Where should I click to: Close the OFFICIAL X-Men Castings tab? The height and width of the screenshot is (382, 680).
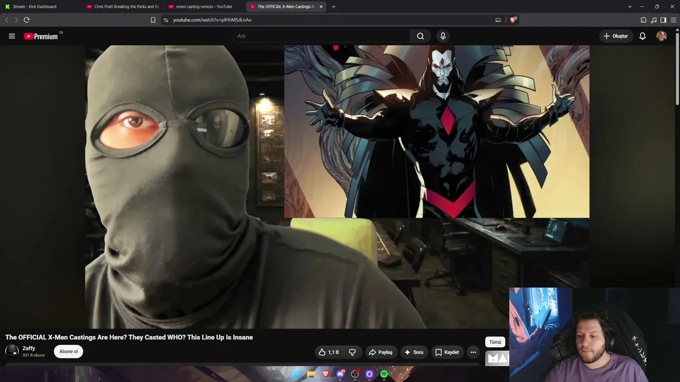(321, 6)
